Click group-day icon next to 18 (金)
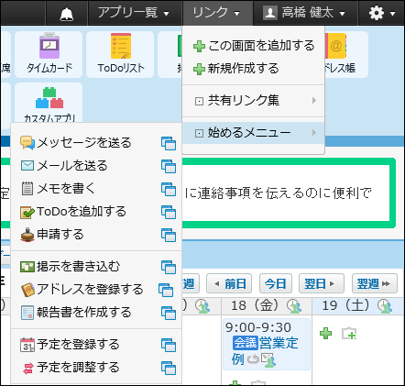Screen dimensions: 405x386 294,306
